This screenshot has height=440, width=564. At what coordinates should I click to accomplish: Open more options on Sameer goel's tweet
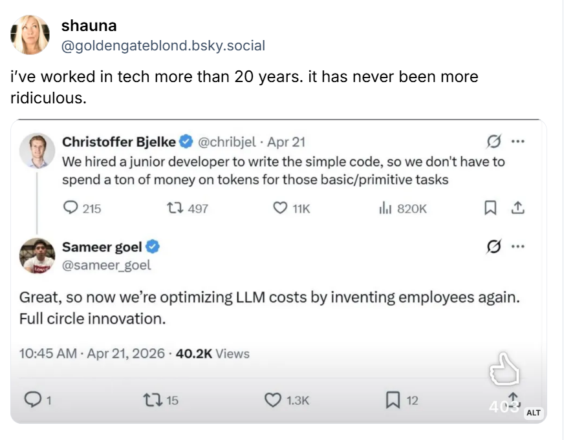pos(517,246)
